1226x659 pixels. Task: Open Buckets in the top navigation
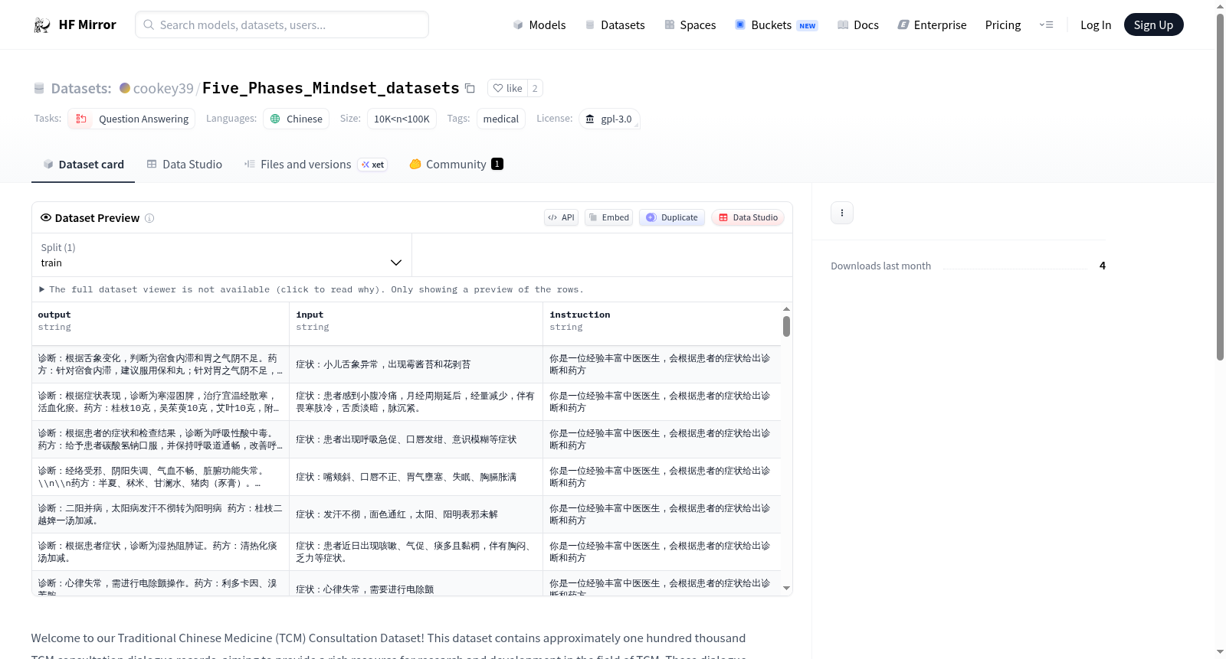pyautogui.click(x=776, y=24)
